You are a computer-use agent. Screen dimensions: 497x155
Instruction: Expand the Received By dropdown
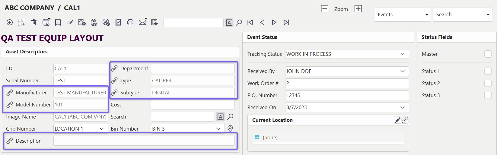click(403, 71)
